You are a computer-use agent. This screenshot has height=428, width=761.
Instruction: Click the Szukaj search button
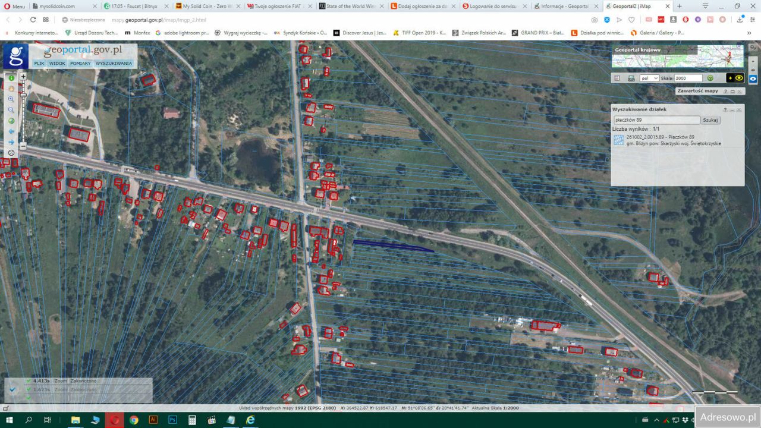click(x=710, y=120)
